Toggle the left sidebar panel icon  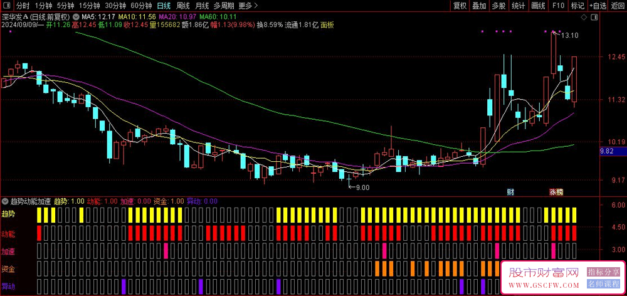(7, 6)
